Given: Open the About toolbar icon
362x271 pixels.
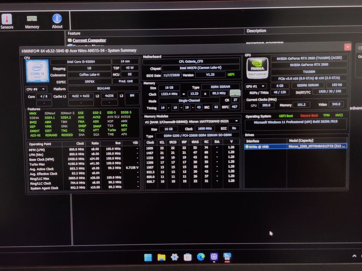Looking at the screenshot, I should pos(57,21).
